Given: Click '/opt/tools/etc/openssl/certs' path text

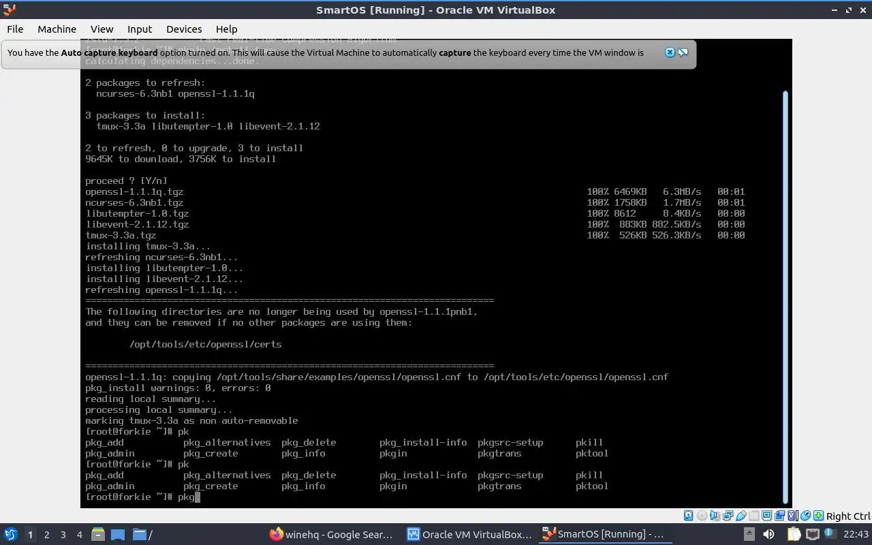Looking at the screenshot, I should point(205,344).
